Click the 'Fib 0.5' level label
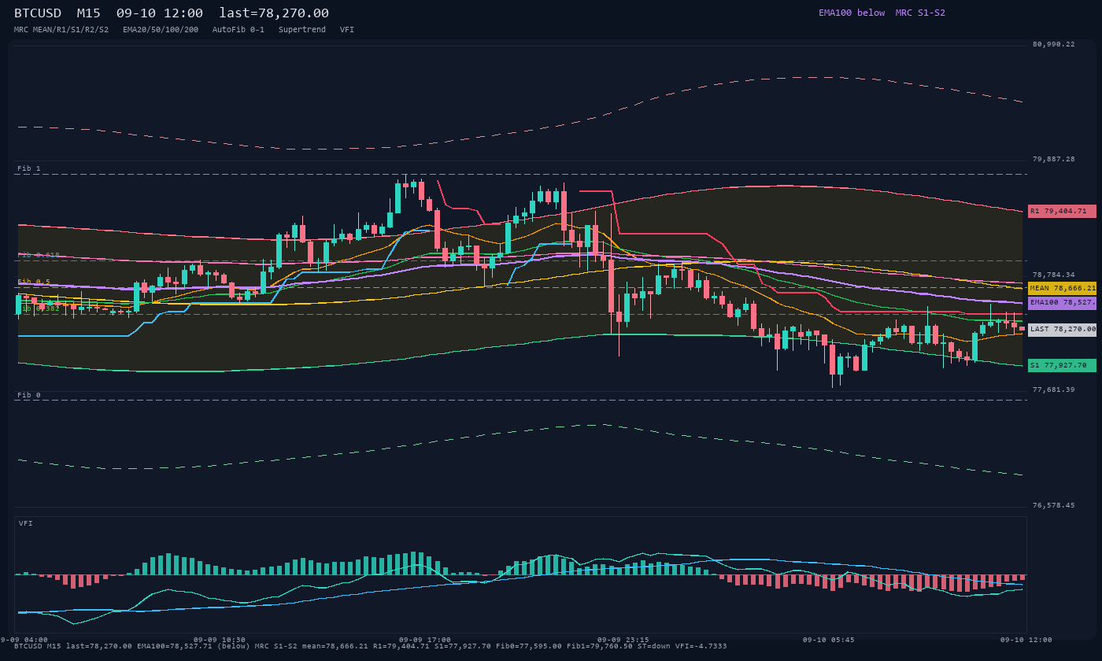 (x=34, y=282)
